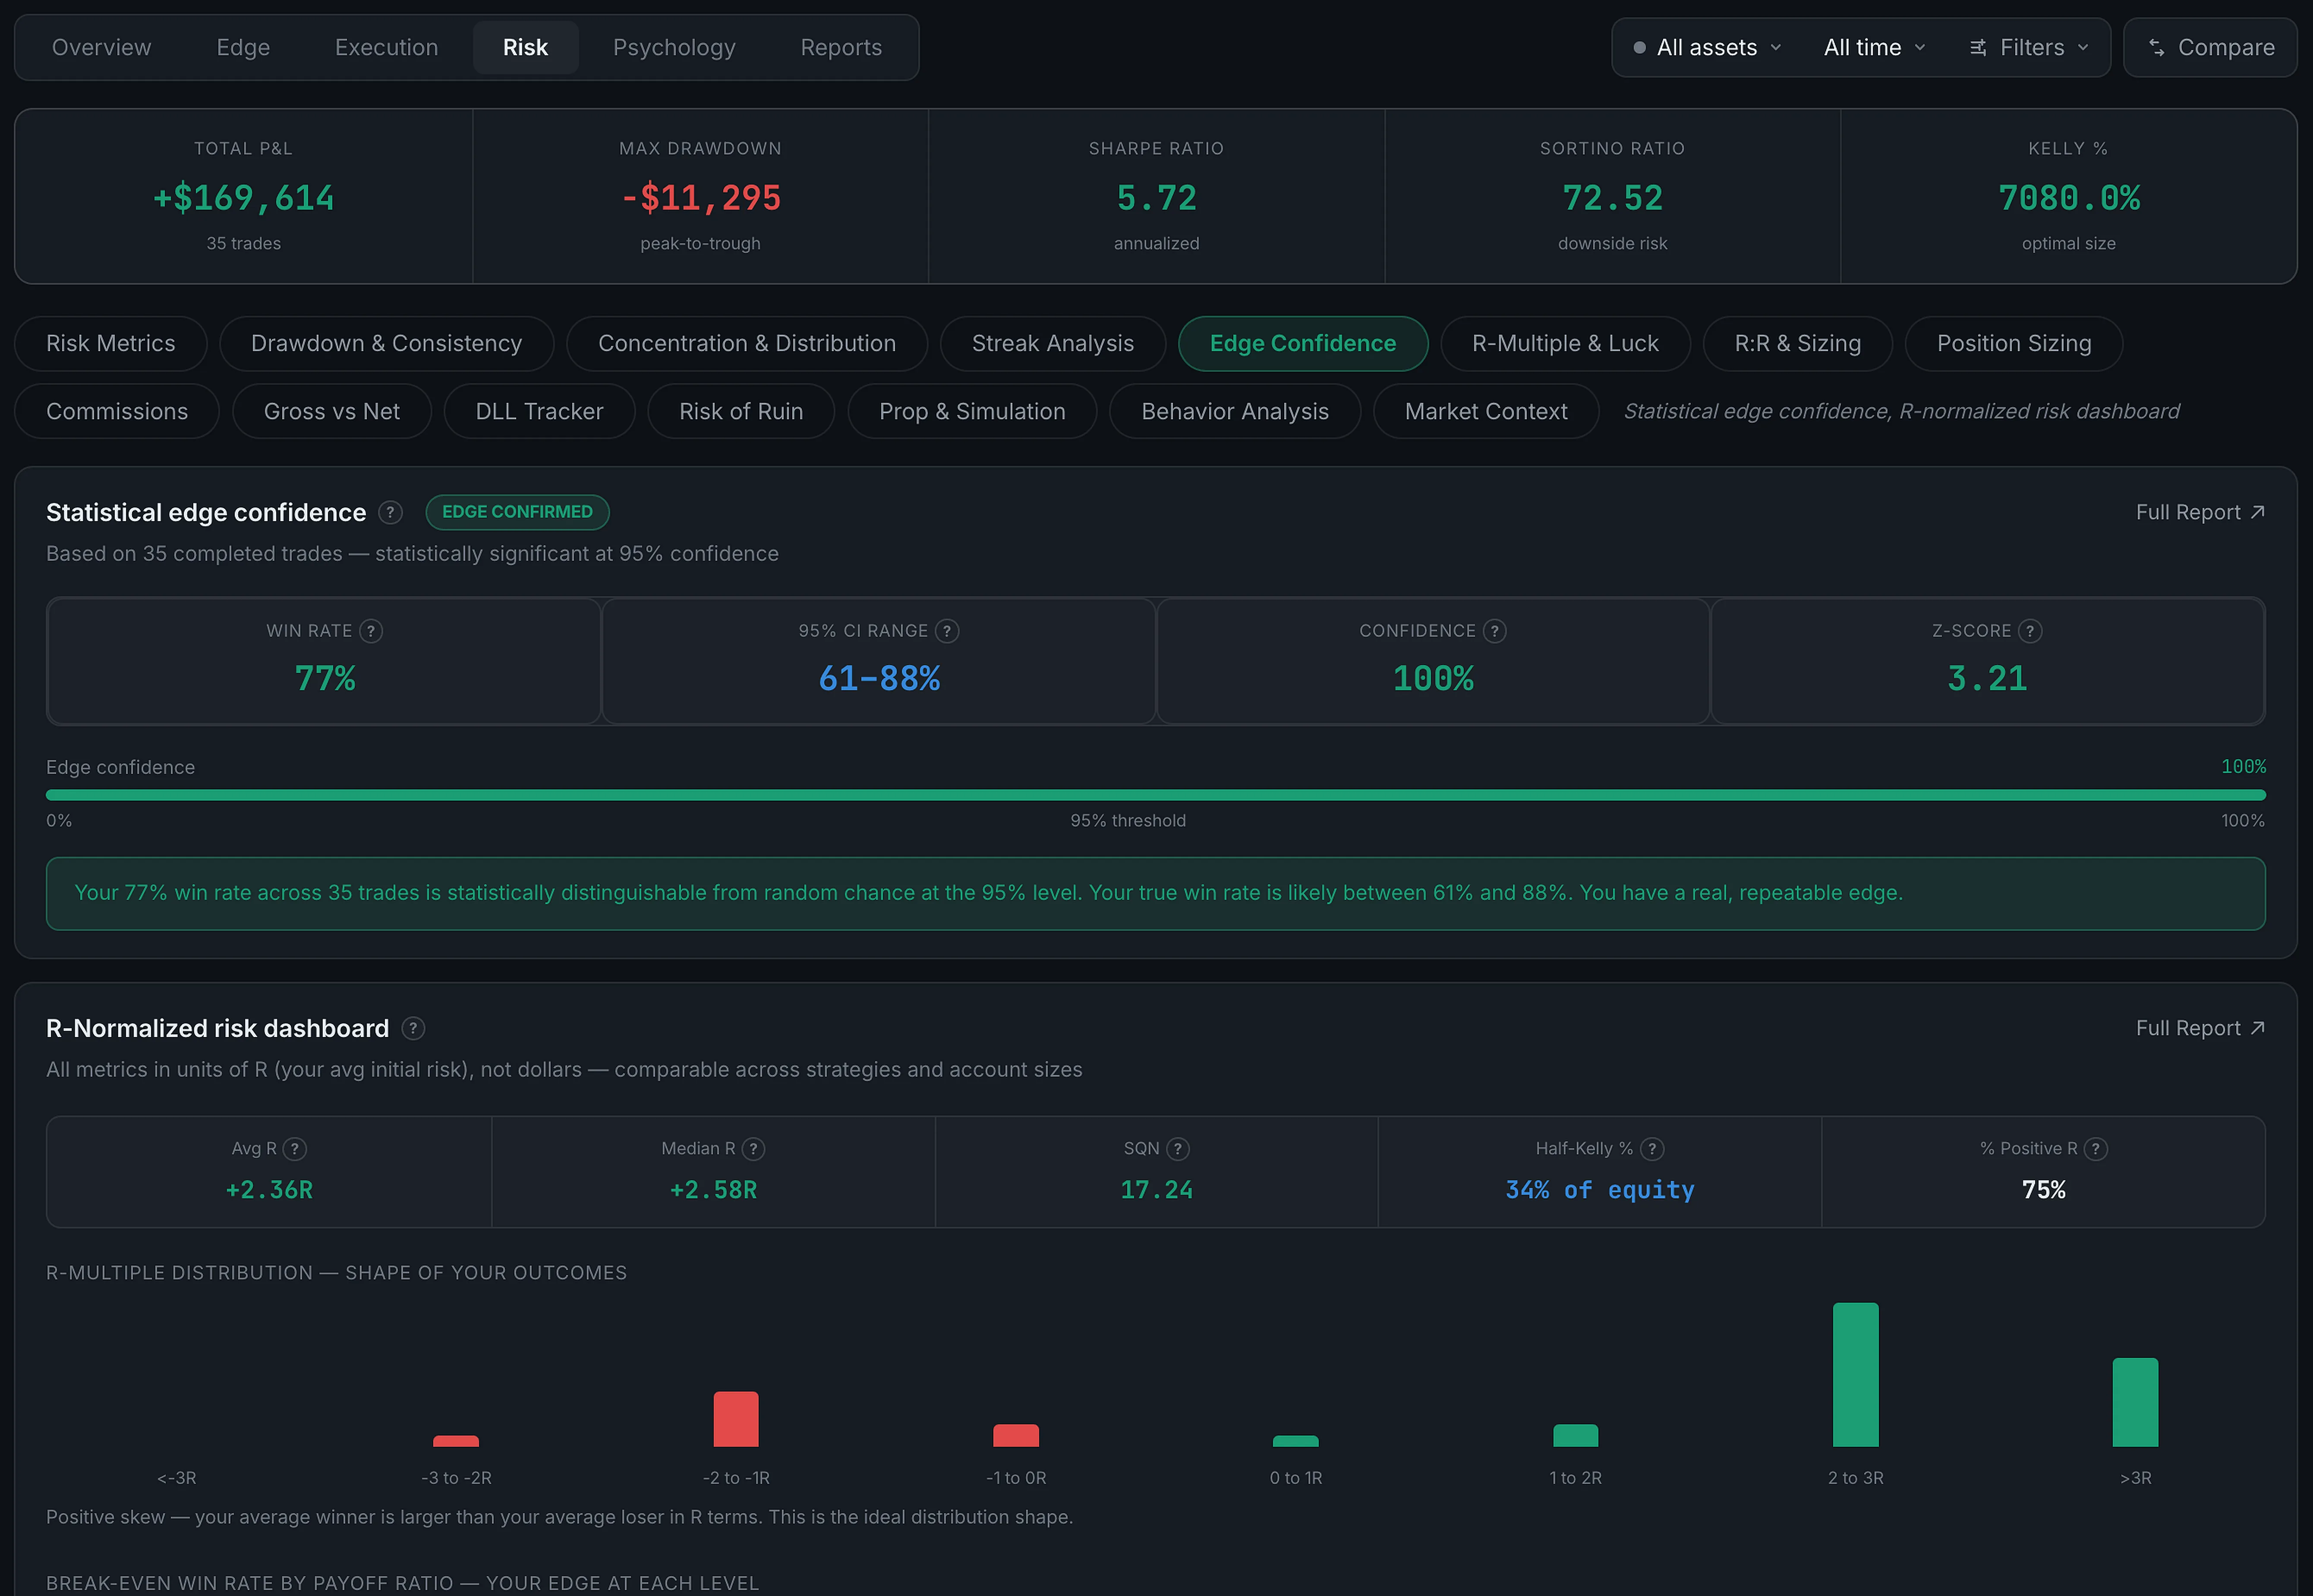This screenshot has height=1596, width=2313.
Task: Open help icon next to WIN RATE
Action: click(x=371, y=631)
